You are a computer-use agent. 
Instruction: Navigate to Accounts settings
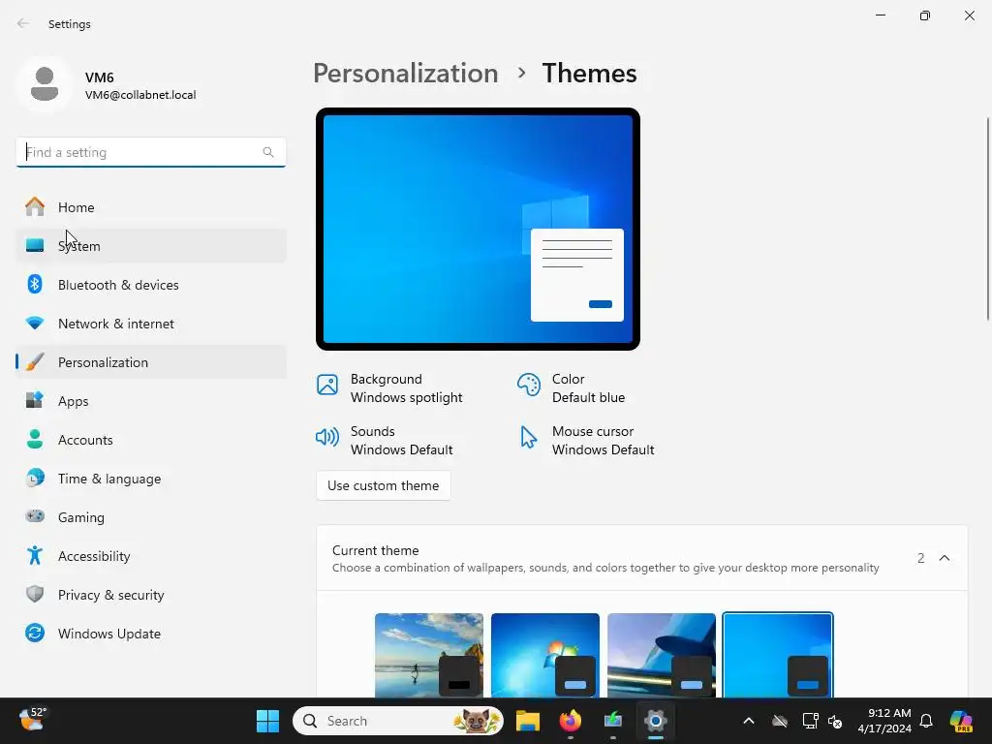(x=151, y=439)
